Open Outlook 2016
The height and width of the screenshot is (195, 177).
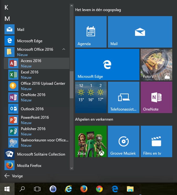point(32,109)
